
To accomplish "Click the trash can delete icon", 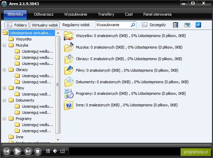I will coord(175,25).
